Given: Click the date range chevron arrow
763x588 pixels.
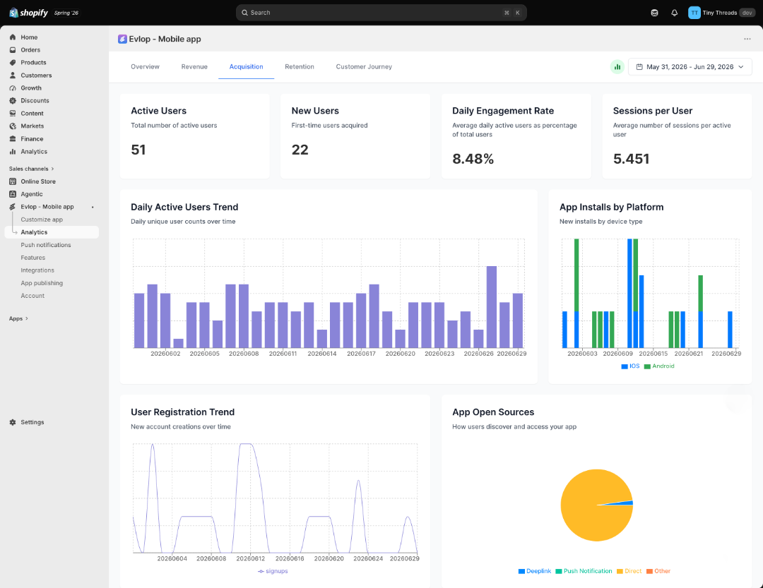Looking at the screenshot, I should pyautogui.click(x=740, y=66).
